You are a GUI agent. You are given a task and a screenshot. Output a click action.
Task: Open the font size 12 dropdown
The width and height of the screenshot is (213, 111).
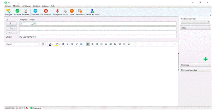click(44, 44)
